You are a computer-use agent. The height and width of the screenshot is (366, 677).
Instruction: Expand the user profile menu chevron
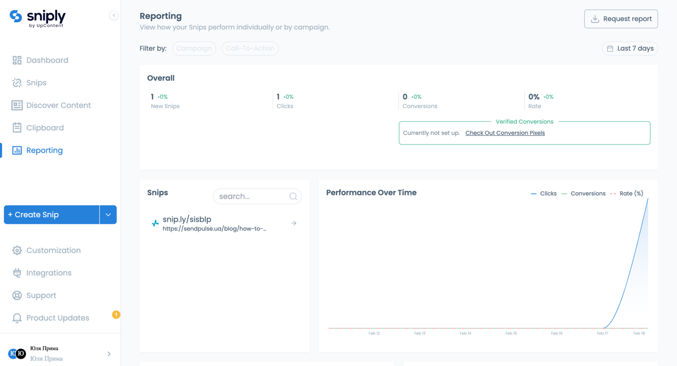click(x=109, y=354)
